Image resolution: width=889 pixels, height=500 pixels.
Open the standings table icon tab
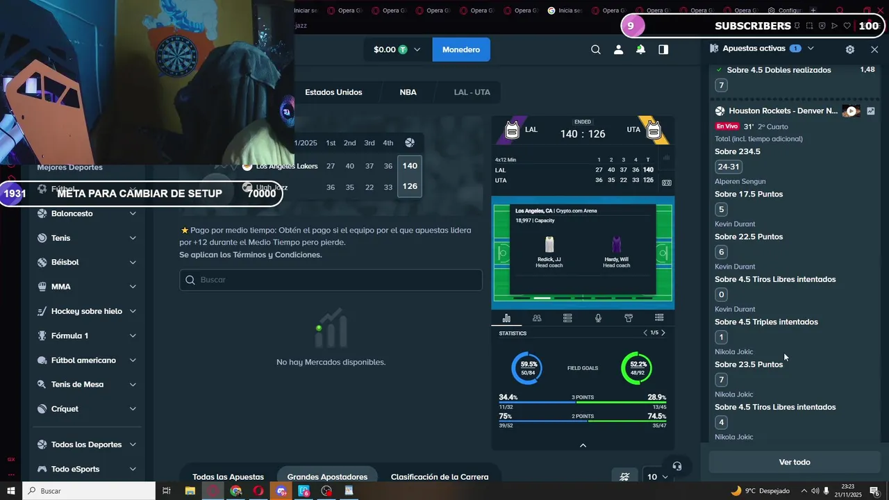(x=567, y=318)
